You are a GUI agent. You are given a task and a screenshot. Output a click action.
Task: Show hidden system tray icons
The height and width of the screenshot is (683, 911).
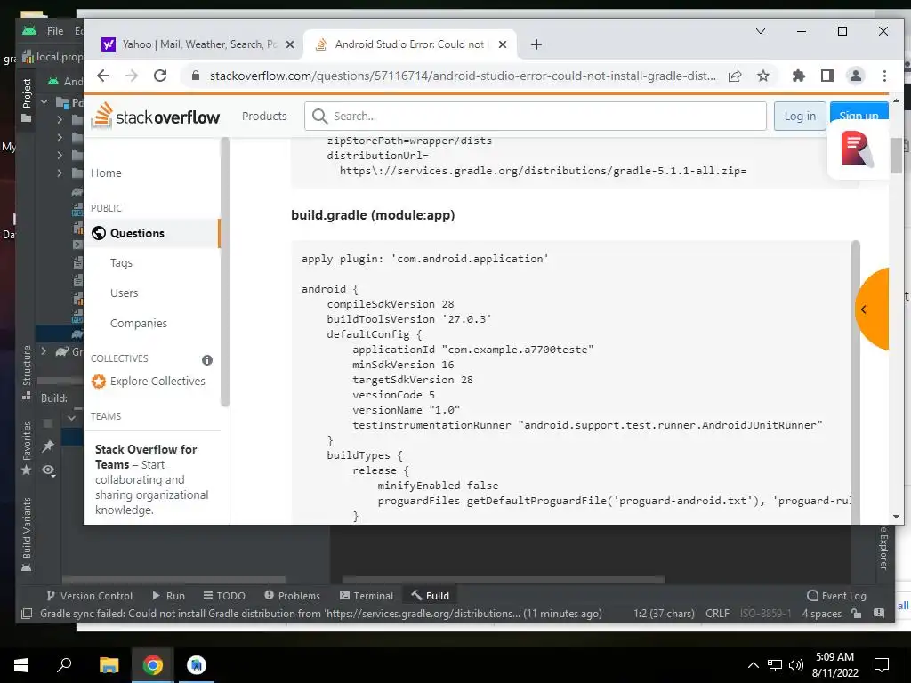pyautogui.click(x=753, y=665)
